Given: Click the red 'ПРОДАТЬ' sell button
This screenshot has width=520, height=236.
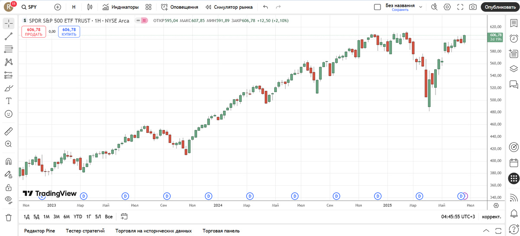Looking at the screenshot, I should pyautogui.click(x=33, y=32).
